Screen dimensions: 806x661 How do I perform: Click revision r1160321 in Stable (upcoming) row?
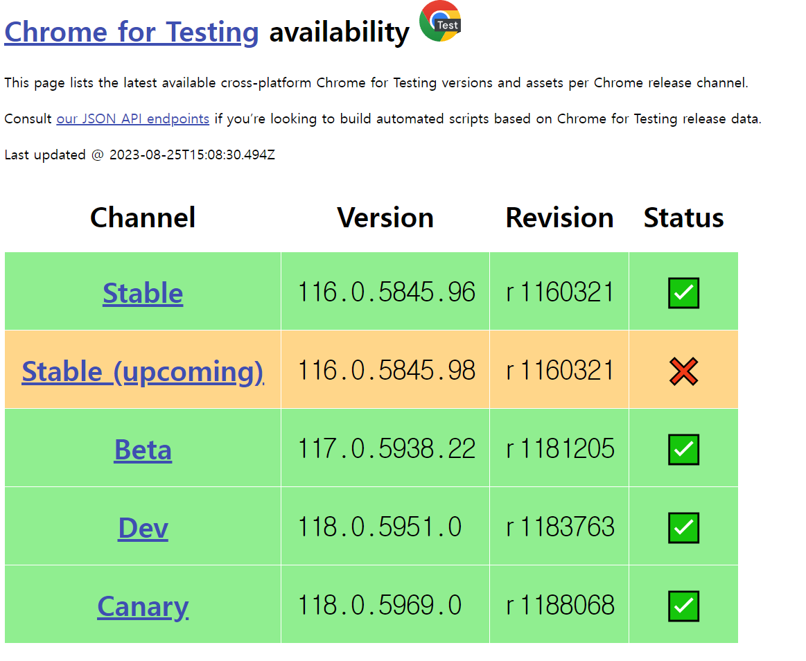coord(560,370)
